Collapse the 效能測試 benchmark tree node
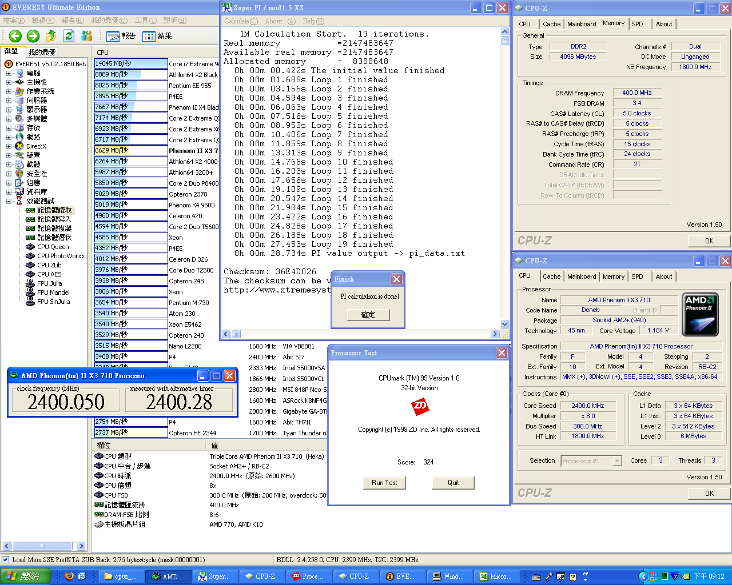Viewport: 732px width, 585px height. (9, 201)
